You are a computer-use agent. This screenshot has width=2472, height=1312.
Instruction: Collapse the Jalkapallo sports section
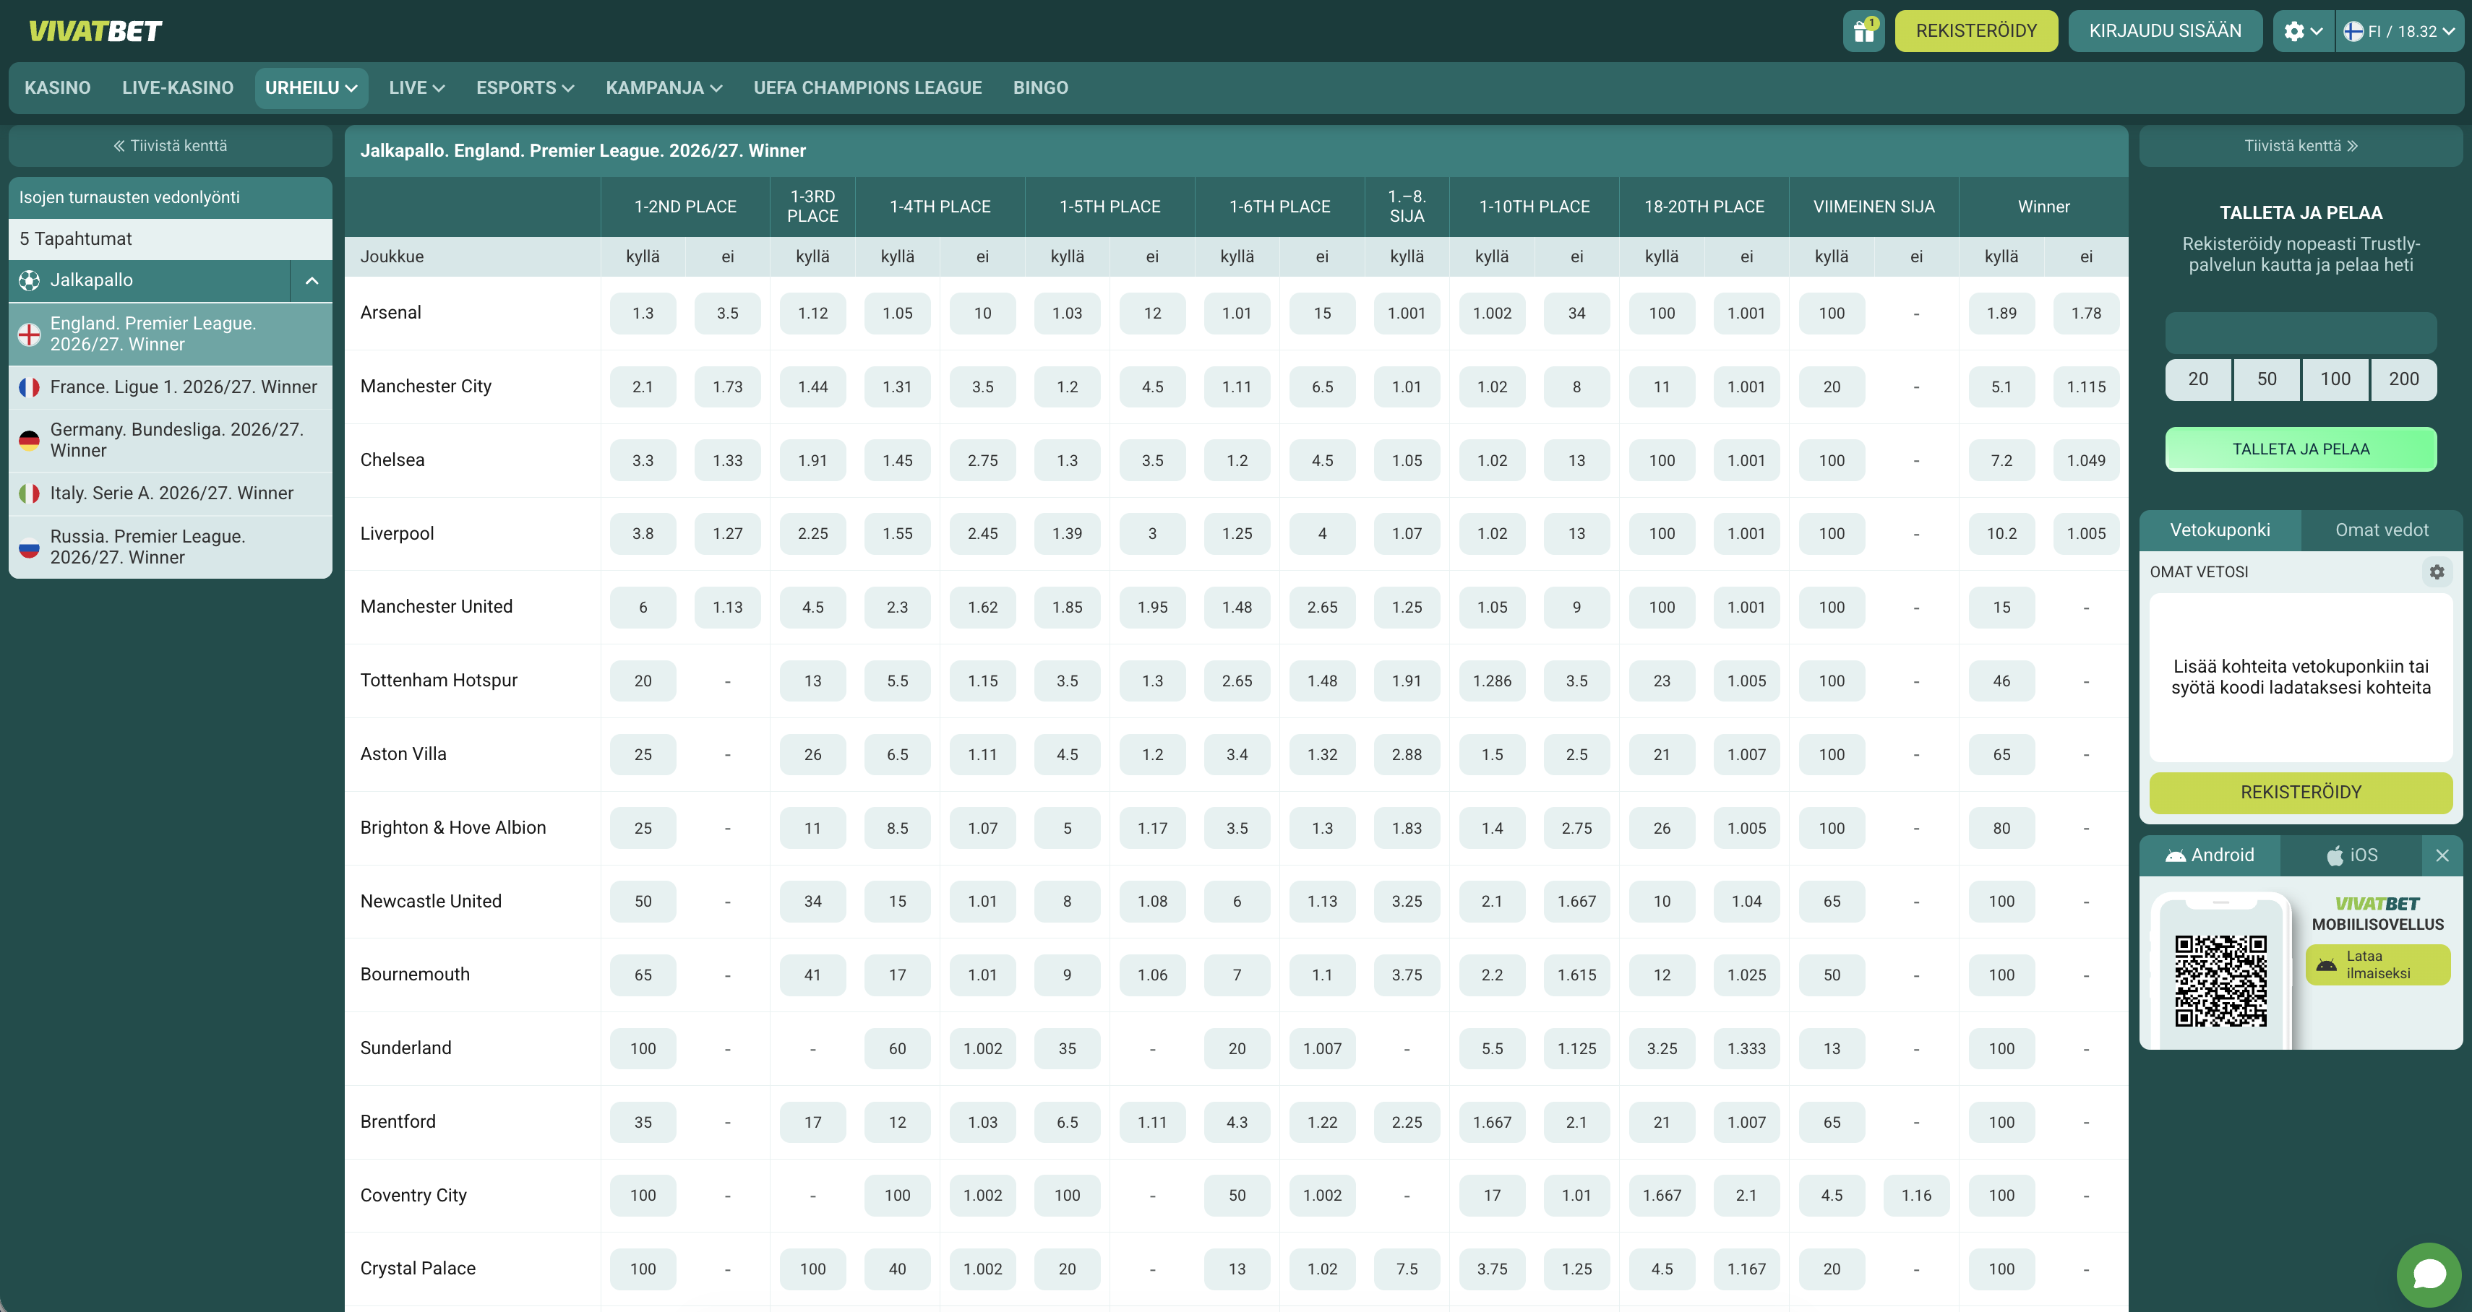pyautogui.click(x=312, y=280)
